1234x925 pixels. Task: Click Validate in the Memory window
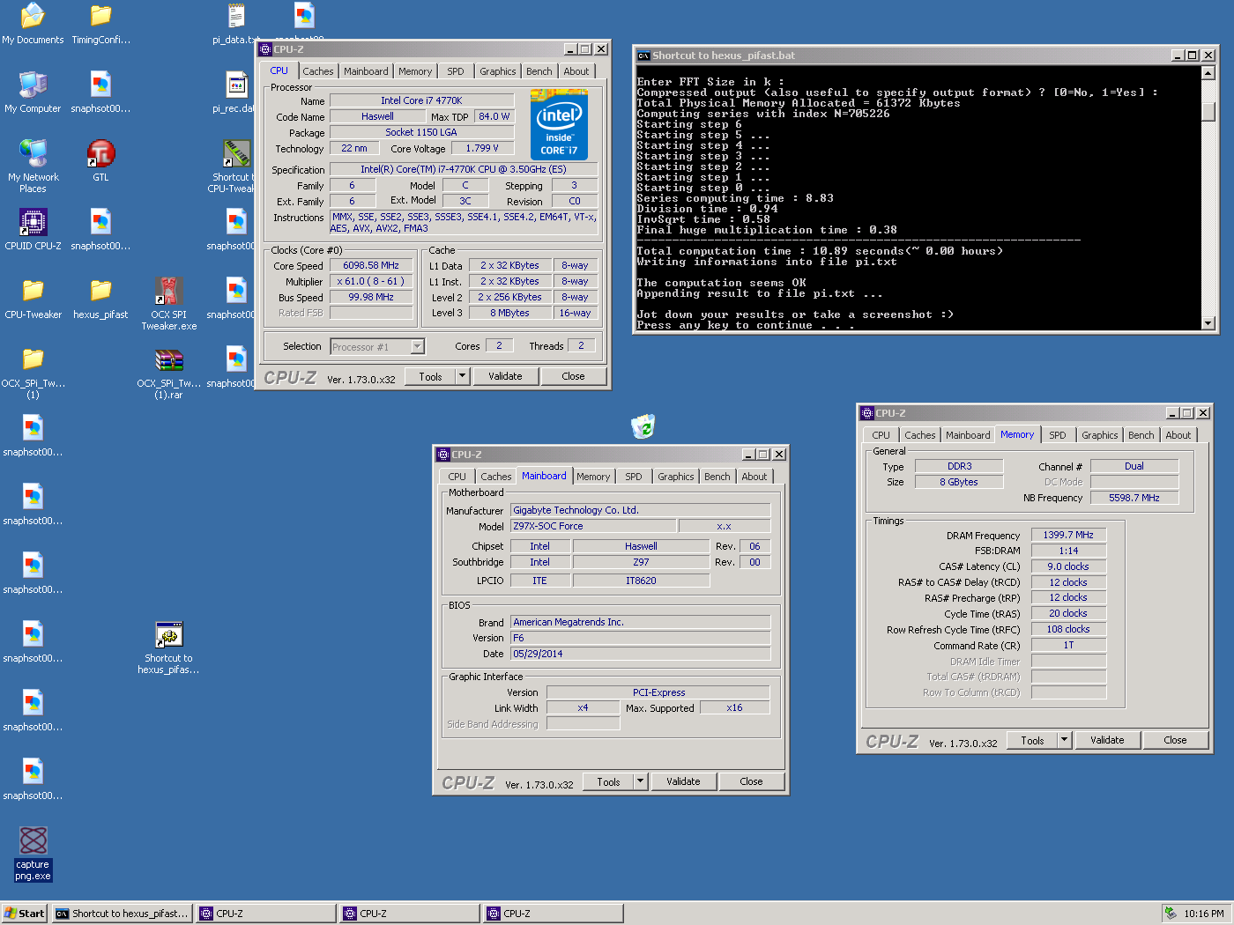(1107, 740)
